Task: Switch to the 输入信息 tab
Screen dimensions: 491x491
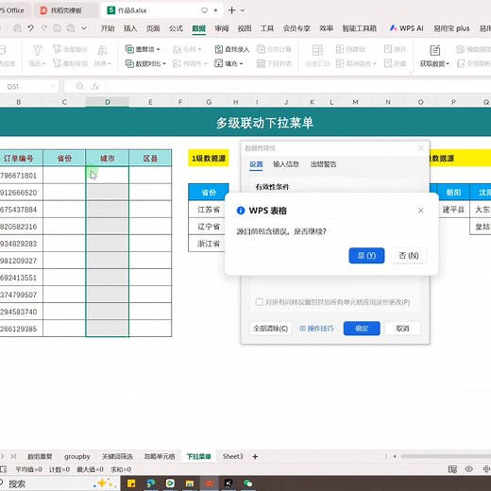Action: point(286,164)
